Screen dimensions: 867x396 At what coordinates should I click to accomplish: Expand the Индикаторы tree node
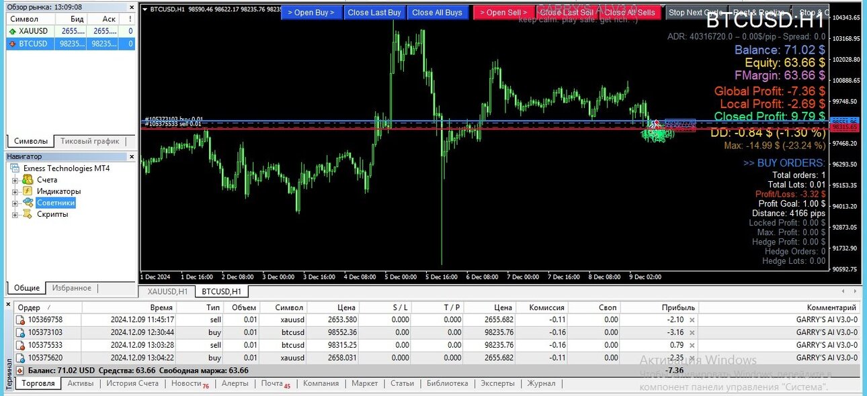click(x=15, y=192)
